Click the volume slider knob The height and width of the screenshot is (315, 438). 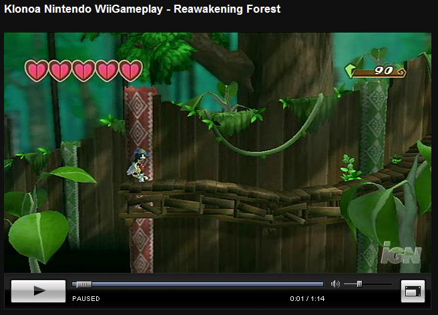[359, 284]
